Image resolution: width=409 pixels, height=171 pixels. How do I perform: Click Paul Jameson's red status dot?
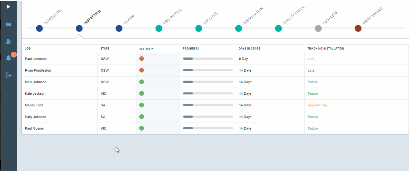[141, 59]
